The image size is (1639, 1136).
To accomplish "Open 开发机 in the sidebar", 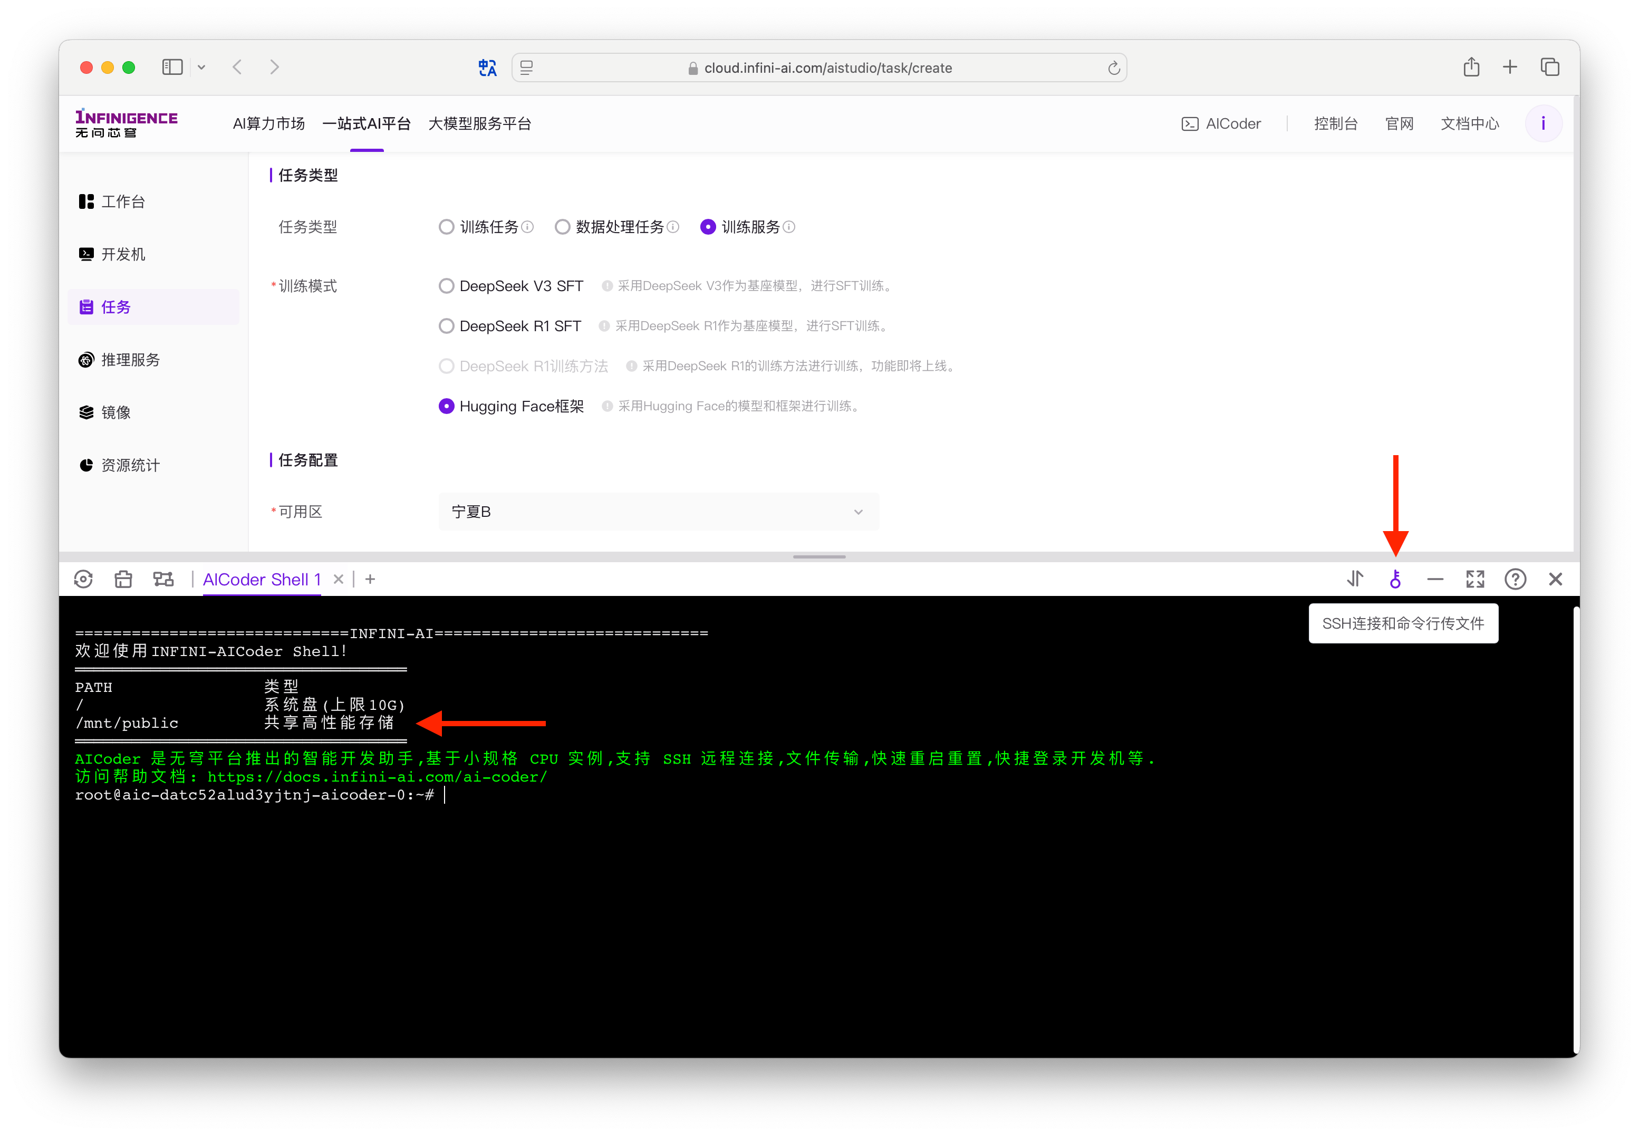I will 153,254.
